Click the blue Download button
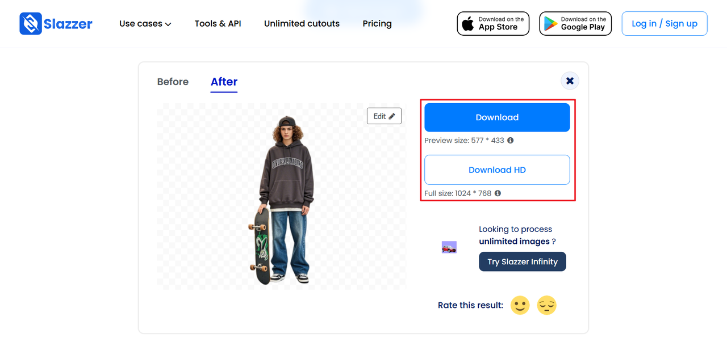The image size is (727, 338). click(497, 117)
